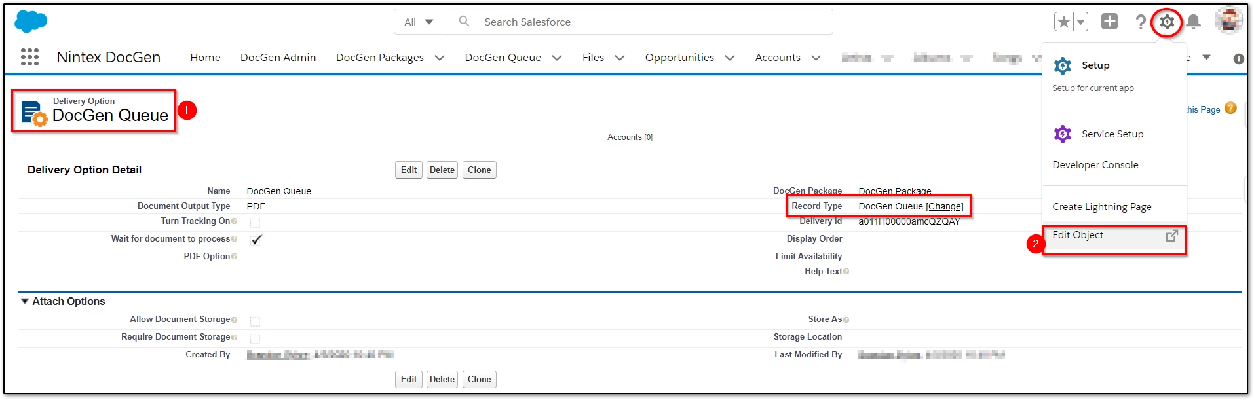
Task: Expand the DocGen Queue tab chevron
Action: coord(557,58)
